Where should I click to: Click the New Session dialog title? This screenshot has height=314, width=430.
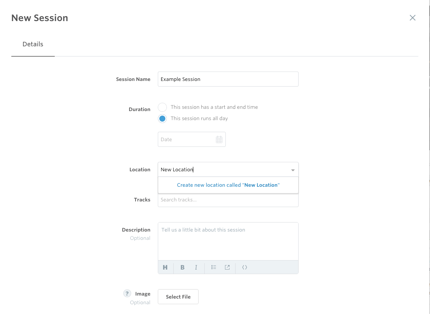point(40,18)
